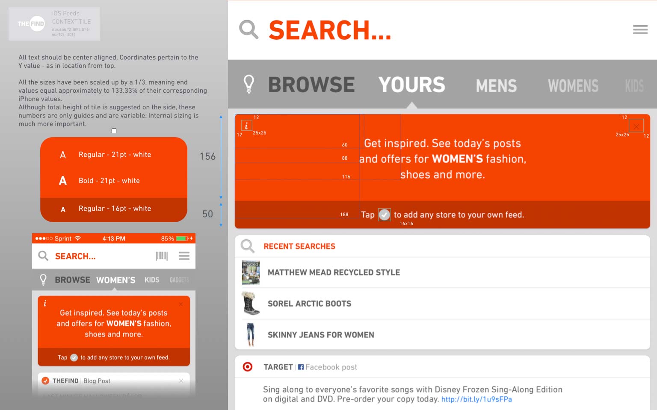Open the skinny jeans thumbnail

251,334
